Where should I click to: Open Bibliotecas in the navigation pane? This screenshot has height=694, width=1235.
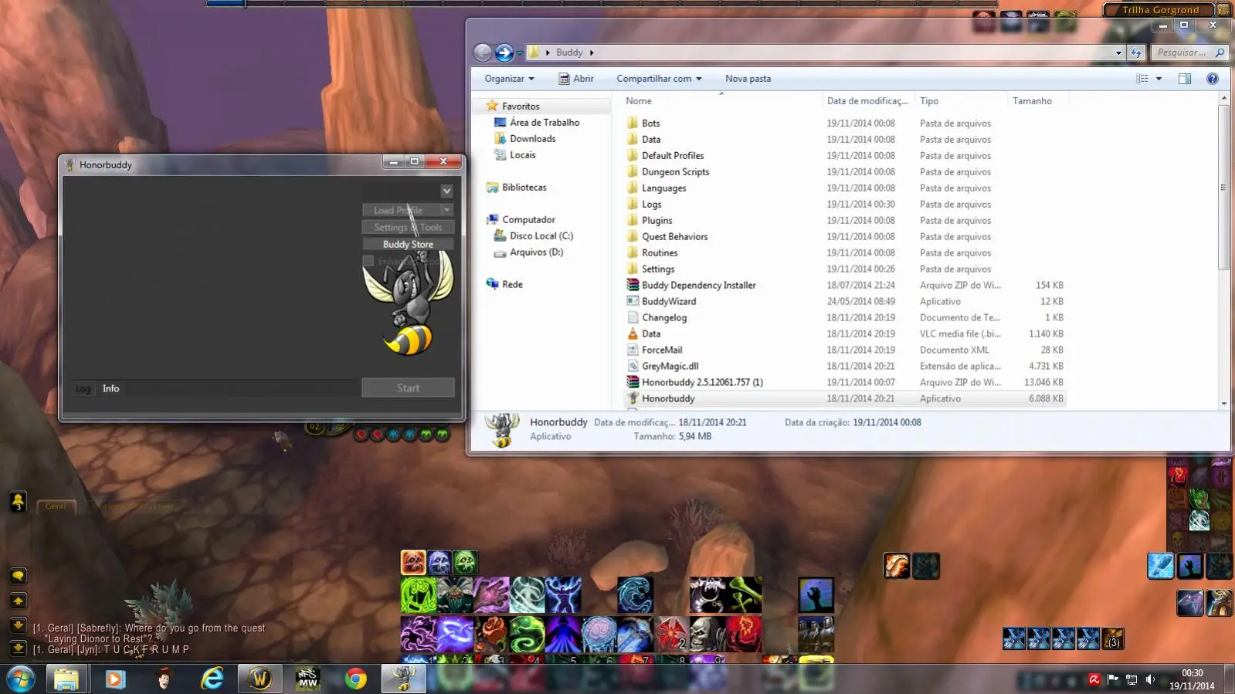click(524, 188)
